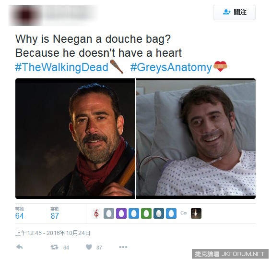Click the green egg avatar
271x261 pixels.
[x=146, y=213]
